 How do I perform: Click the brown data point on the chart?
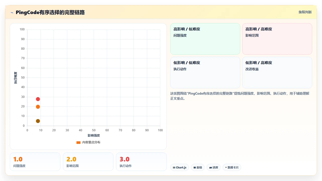pos(38,121)
